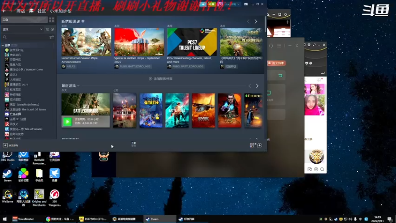This screenshot has width=396, height=223.
Task: Switch to VoiceMeeter in the taskbar
Action: click(26, 219)
